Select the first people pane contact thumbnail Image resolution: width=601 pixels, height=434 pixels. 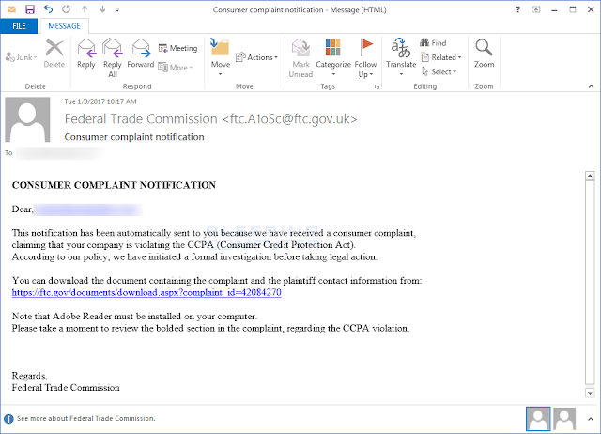click(x=538, y=419)
